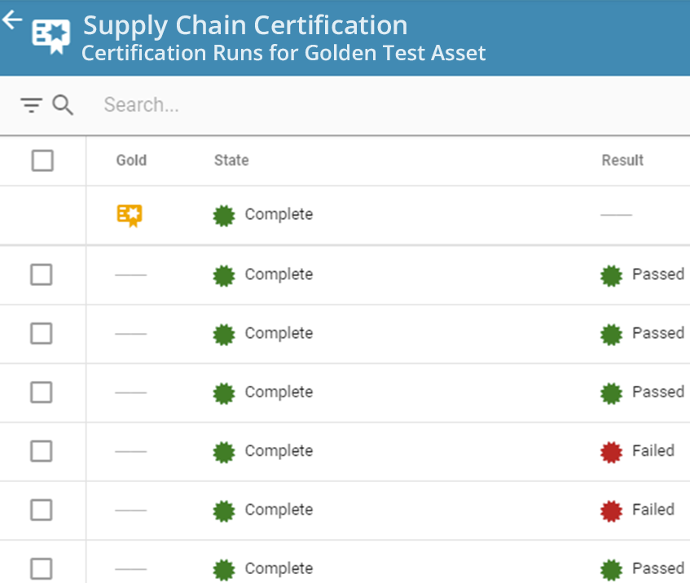The image size is (690, 583).
Task: Check the second Passed row checkbox
Action: [42, 334]
